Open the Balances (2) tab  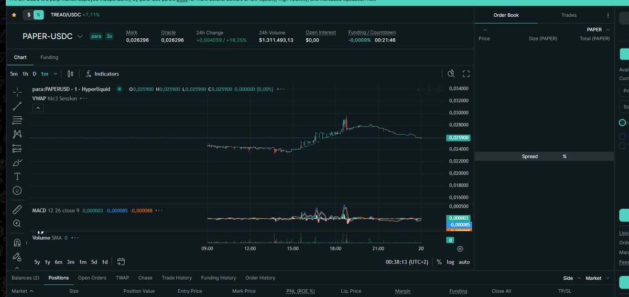[x=25, y=278]
